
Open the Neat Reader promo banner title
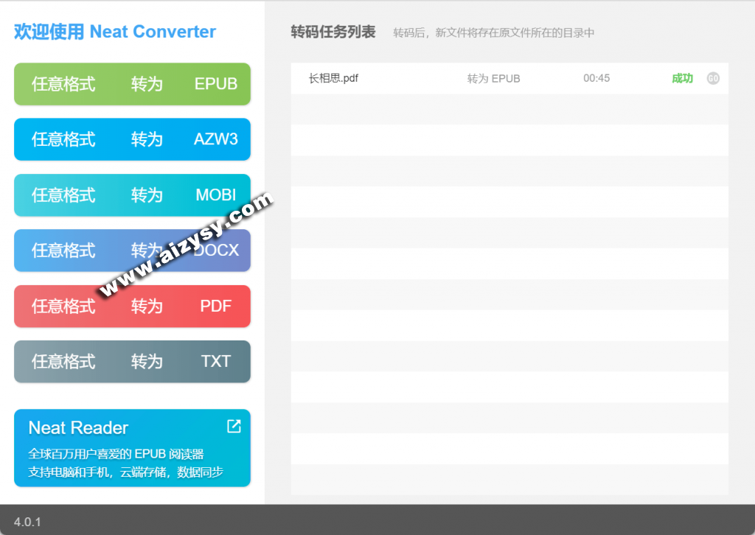tap(78, 428)
